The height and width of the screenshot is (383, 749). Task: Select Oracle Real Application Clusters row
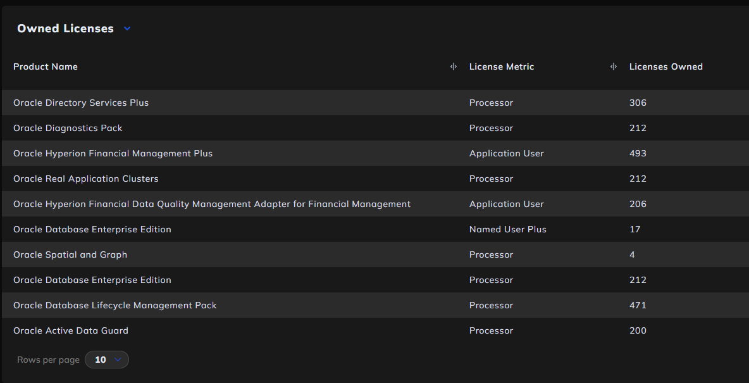[x=376, y=179]
